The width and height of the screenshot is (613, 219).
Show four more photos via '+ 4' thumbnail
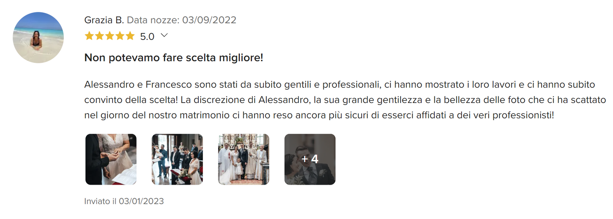310,159
